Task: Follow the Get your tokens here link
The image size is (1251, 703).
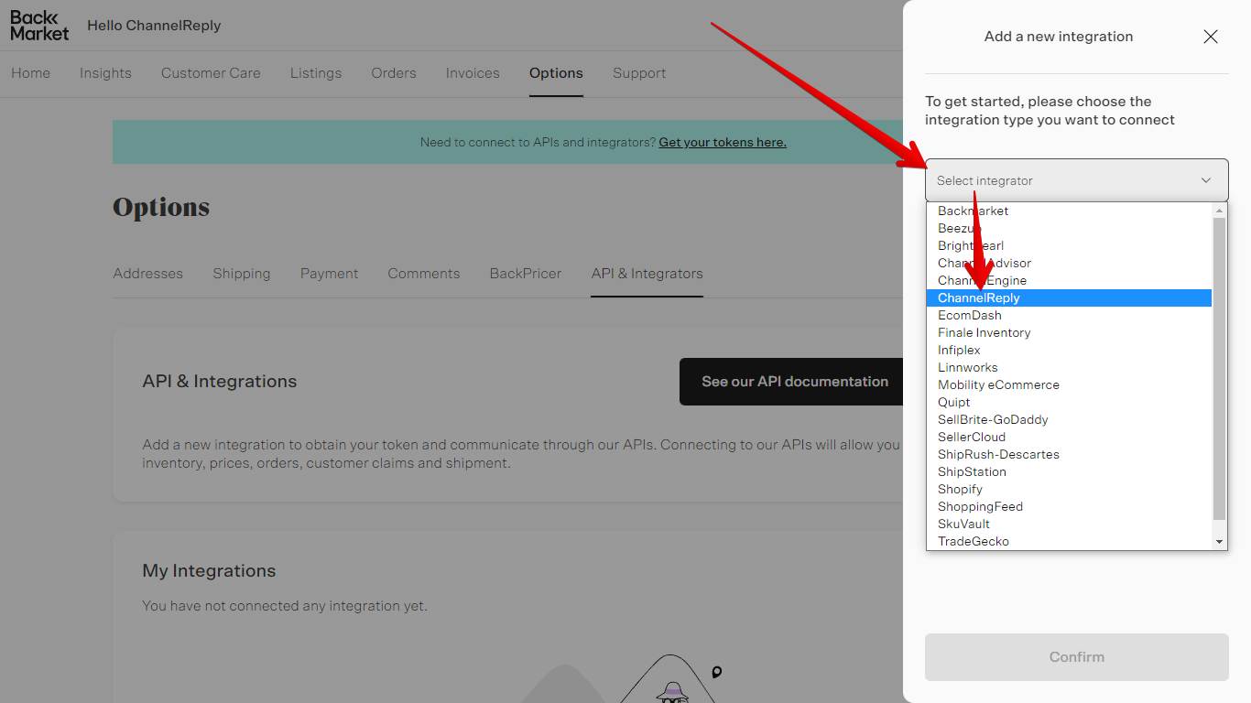Action: click(x=723, y=142)
